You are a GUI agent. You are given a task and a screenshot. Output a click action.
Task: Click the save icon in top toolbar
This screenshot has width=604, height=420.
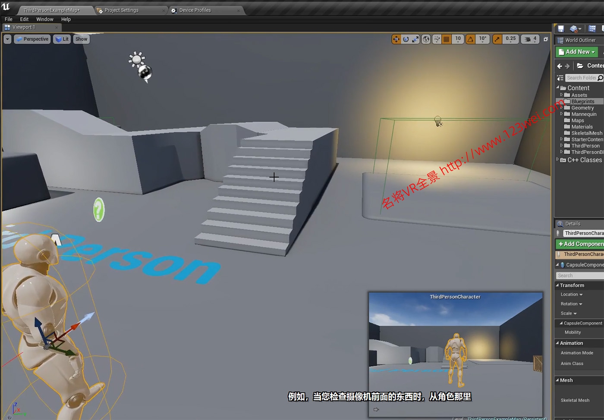coord(561,29)
